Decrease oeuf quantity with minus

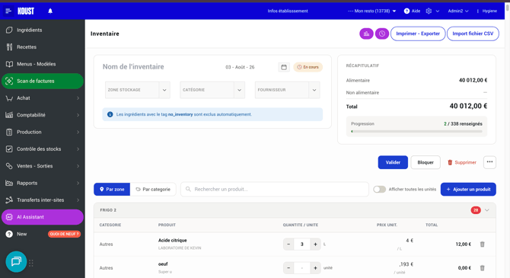[288, 268]
